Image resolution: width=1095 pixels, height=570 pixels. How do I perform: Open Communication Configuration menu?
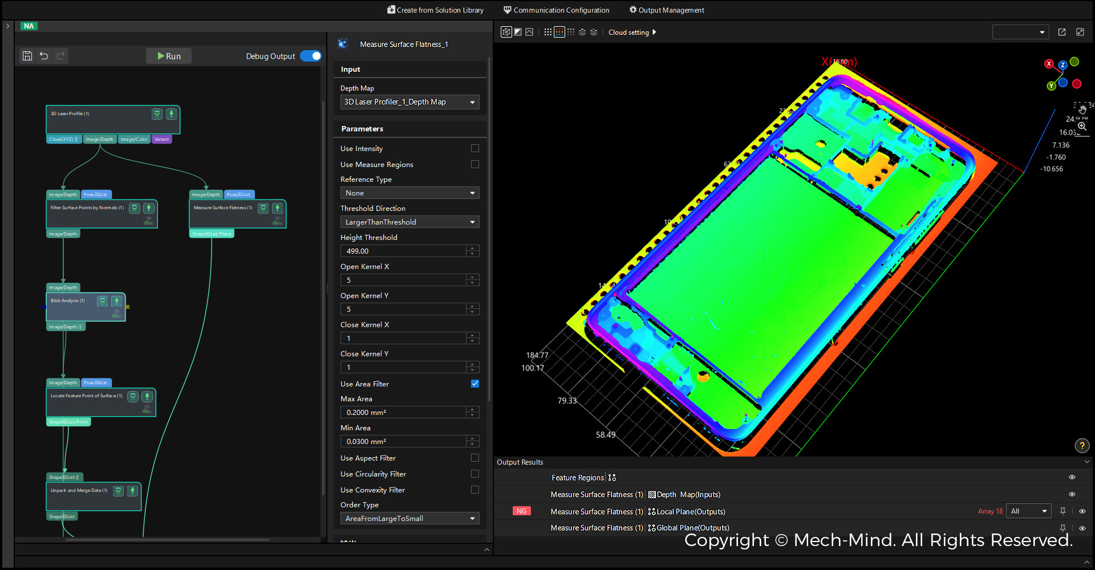556,10
